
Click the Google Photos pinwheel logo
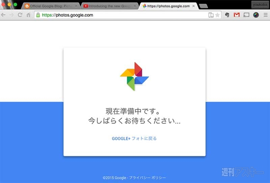135,76
